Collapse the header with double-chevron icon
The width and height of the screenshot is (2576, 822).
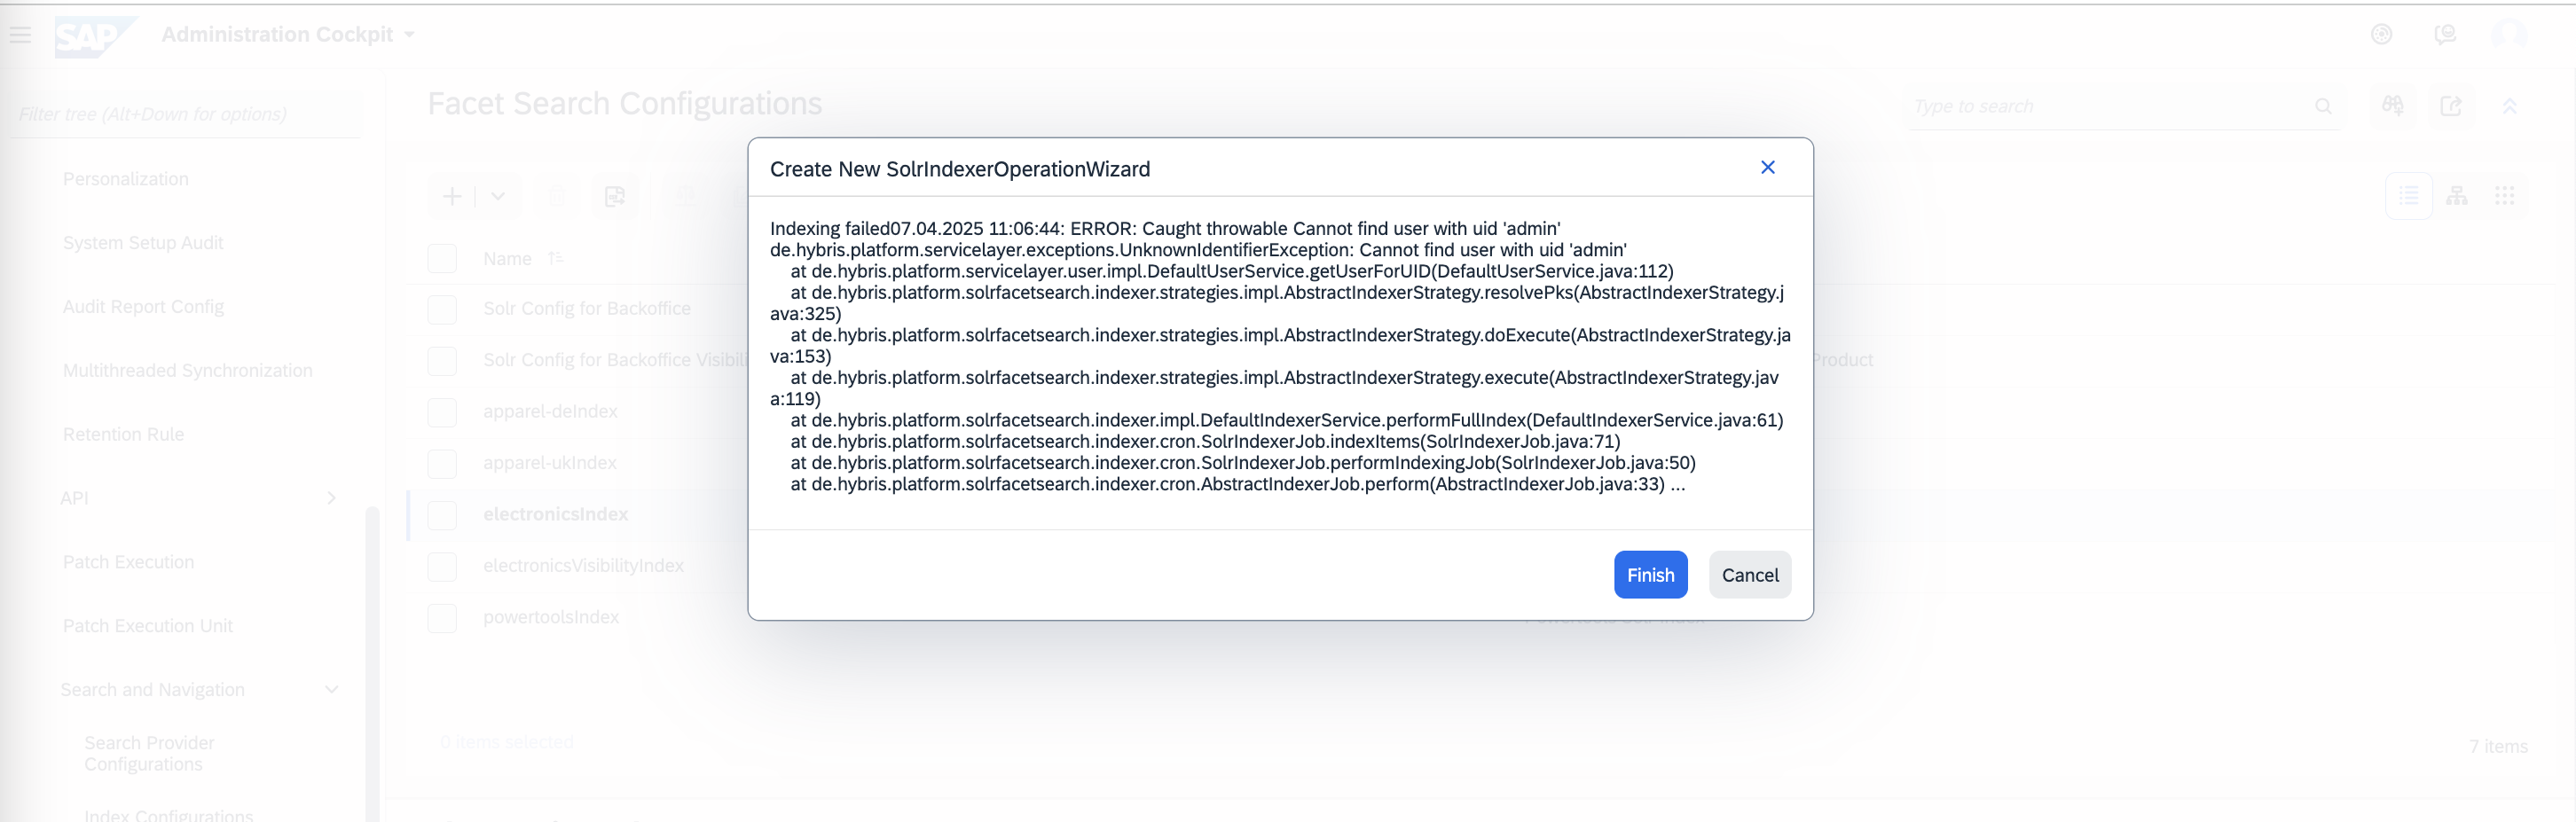pos(2509,106)
